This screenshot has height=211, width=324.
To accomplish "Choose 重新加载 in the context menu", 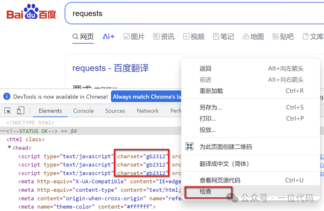I will pyautogui.click(x=250, y=91).
